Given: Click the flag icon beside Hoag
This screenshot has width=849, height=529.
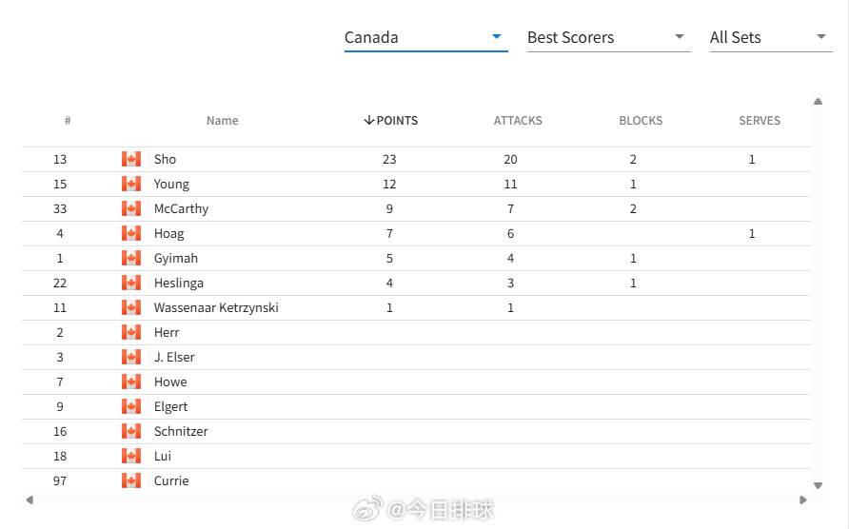Looking at the screenshot, I should [131, 233].
